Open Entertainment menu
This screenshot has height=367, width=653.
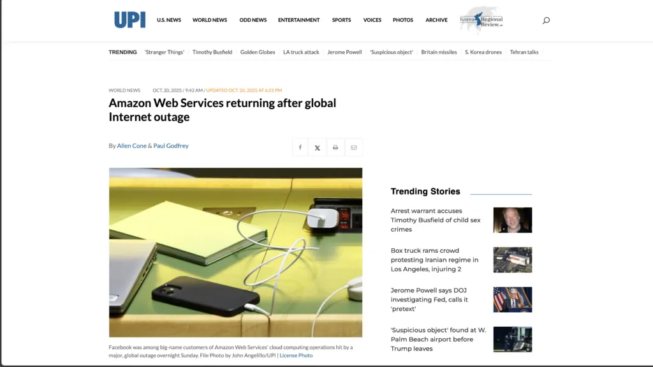(298, 20)
